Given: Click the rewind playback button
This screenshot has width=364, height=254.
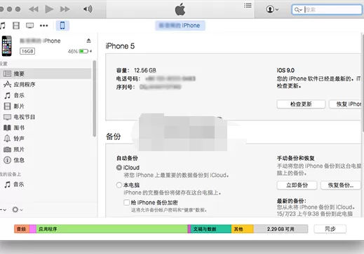Looking at the screenshot, I should pos(34,9).
